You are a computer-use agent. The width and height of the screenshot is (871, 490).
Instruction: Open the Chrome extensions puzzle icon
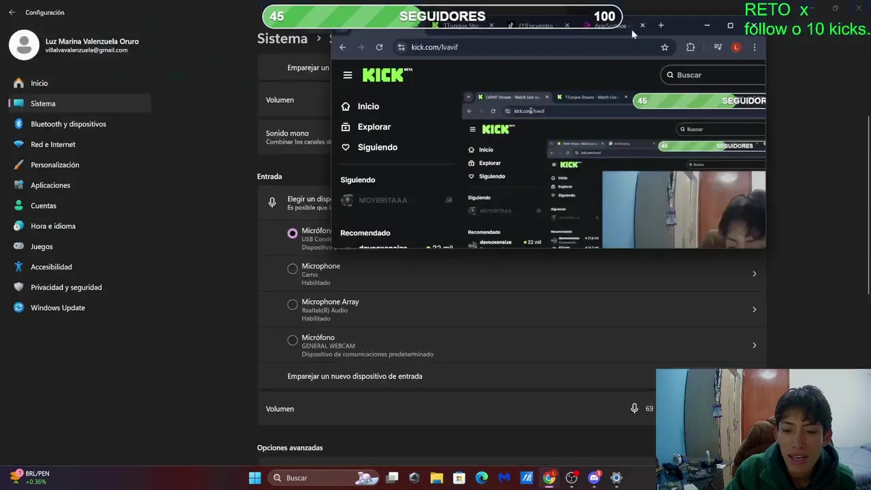point(691,47)
